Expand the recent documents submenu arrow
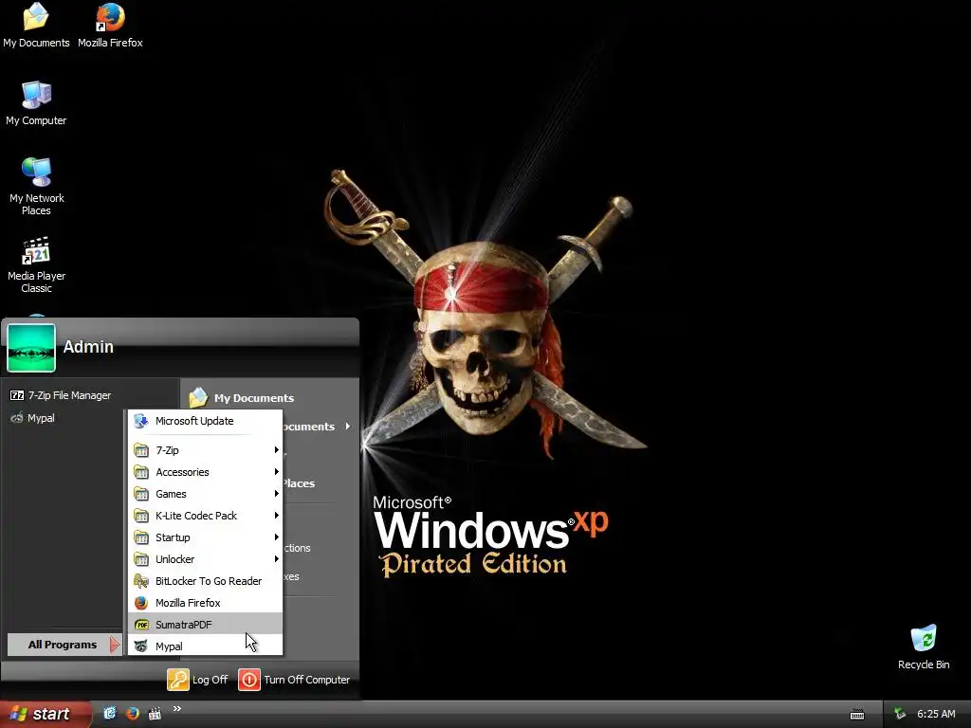 coord(347,426)
